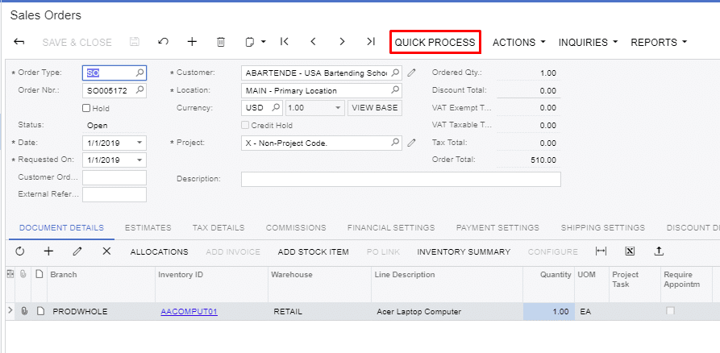The image size is (720, 353).
Task: Click the Description input field
Action: [401, 179]
